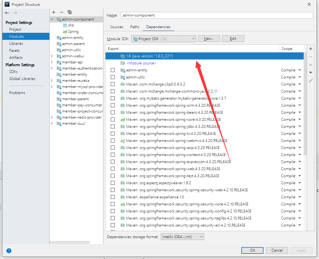Viewport: 319px width, 259px height.
Task: Check export for mybatis-generator-core:1.3.7
Action: [x=113, y=98]
